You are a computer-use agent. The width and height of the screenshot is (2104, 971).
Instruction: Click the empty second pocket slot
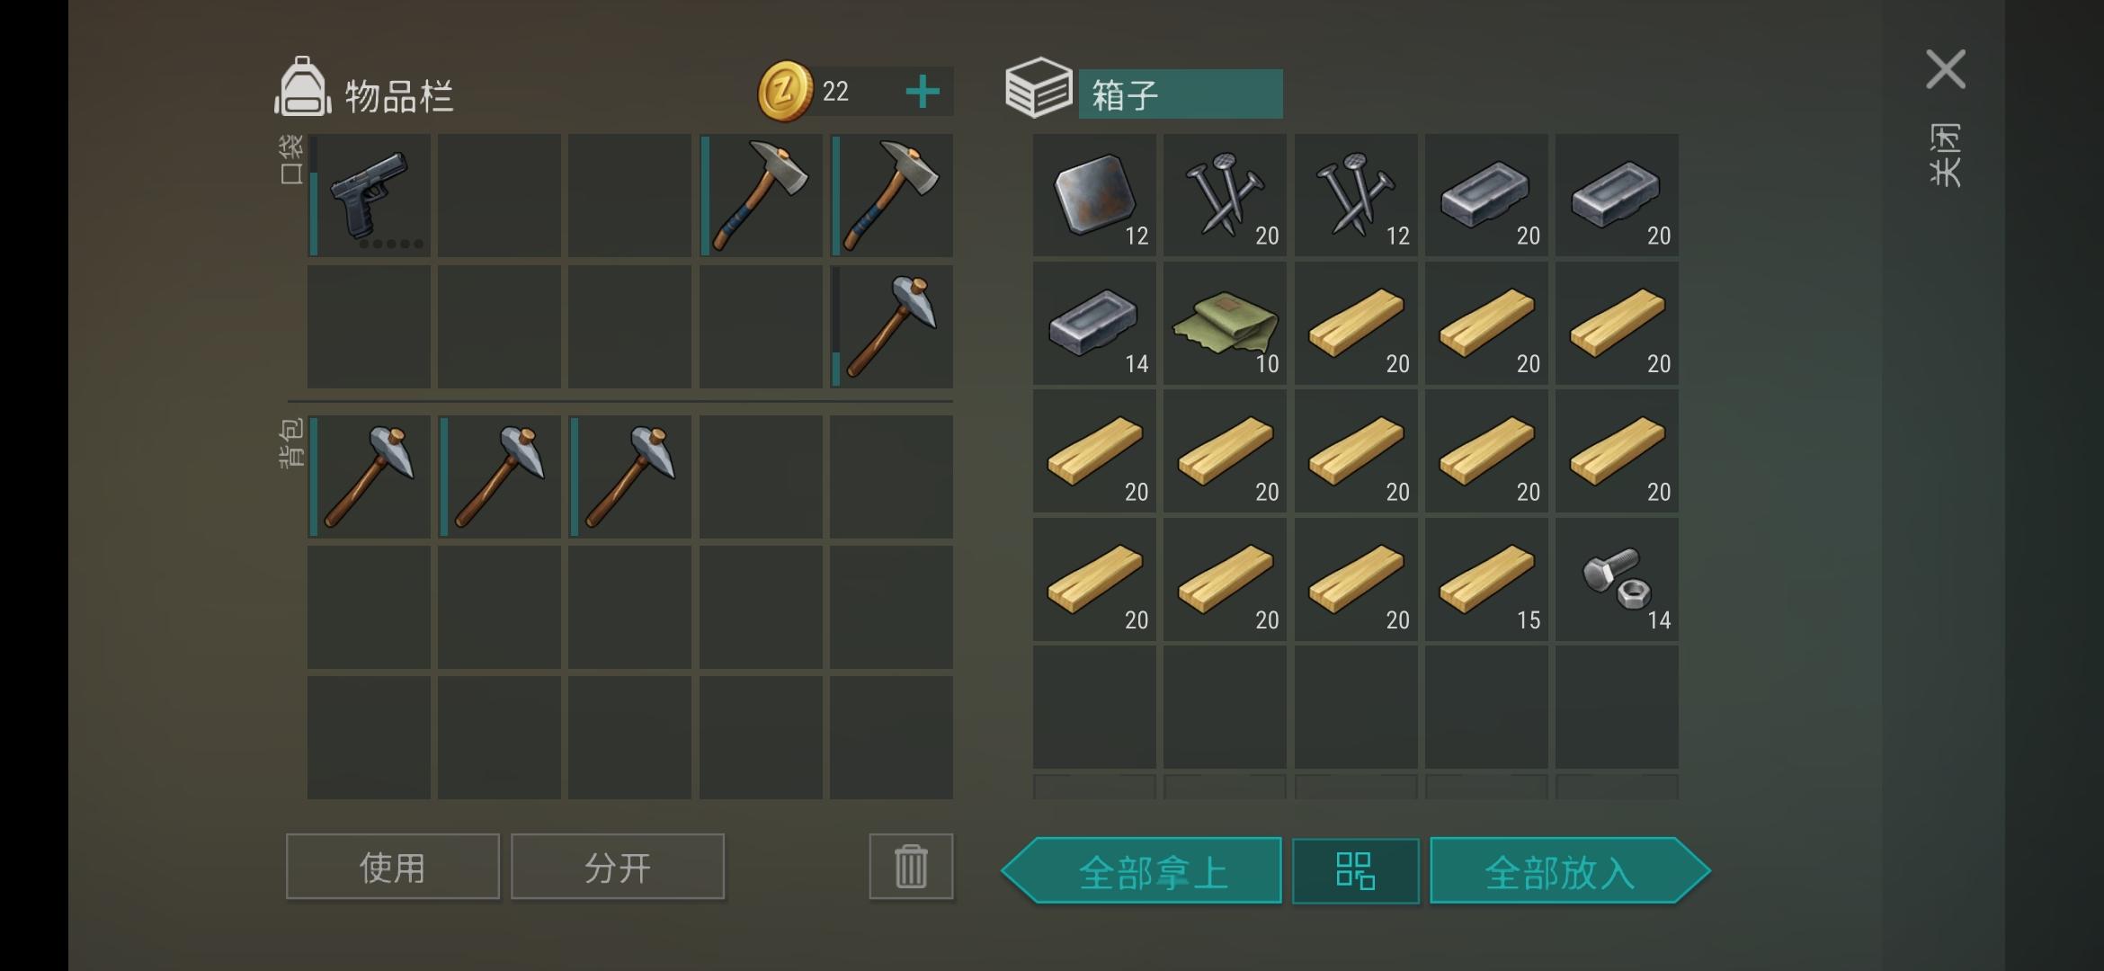(x=499, y=196)
